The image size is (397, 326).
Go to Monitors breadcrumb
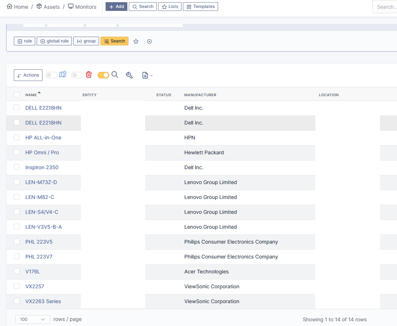coord(82,7)
